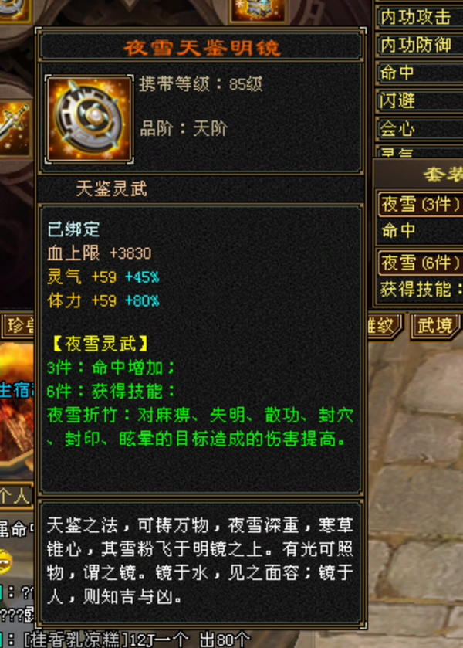Click the 内功攻击 attribute row
The width and height of the screenshot is (463, 648).
(419, 17)
